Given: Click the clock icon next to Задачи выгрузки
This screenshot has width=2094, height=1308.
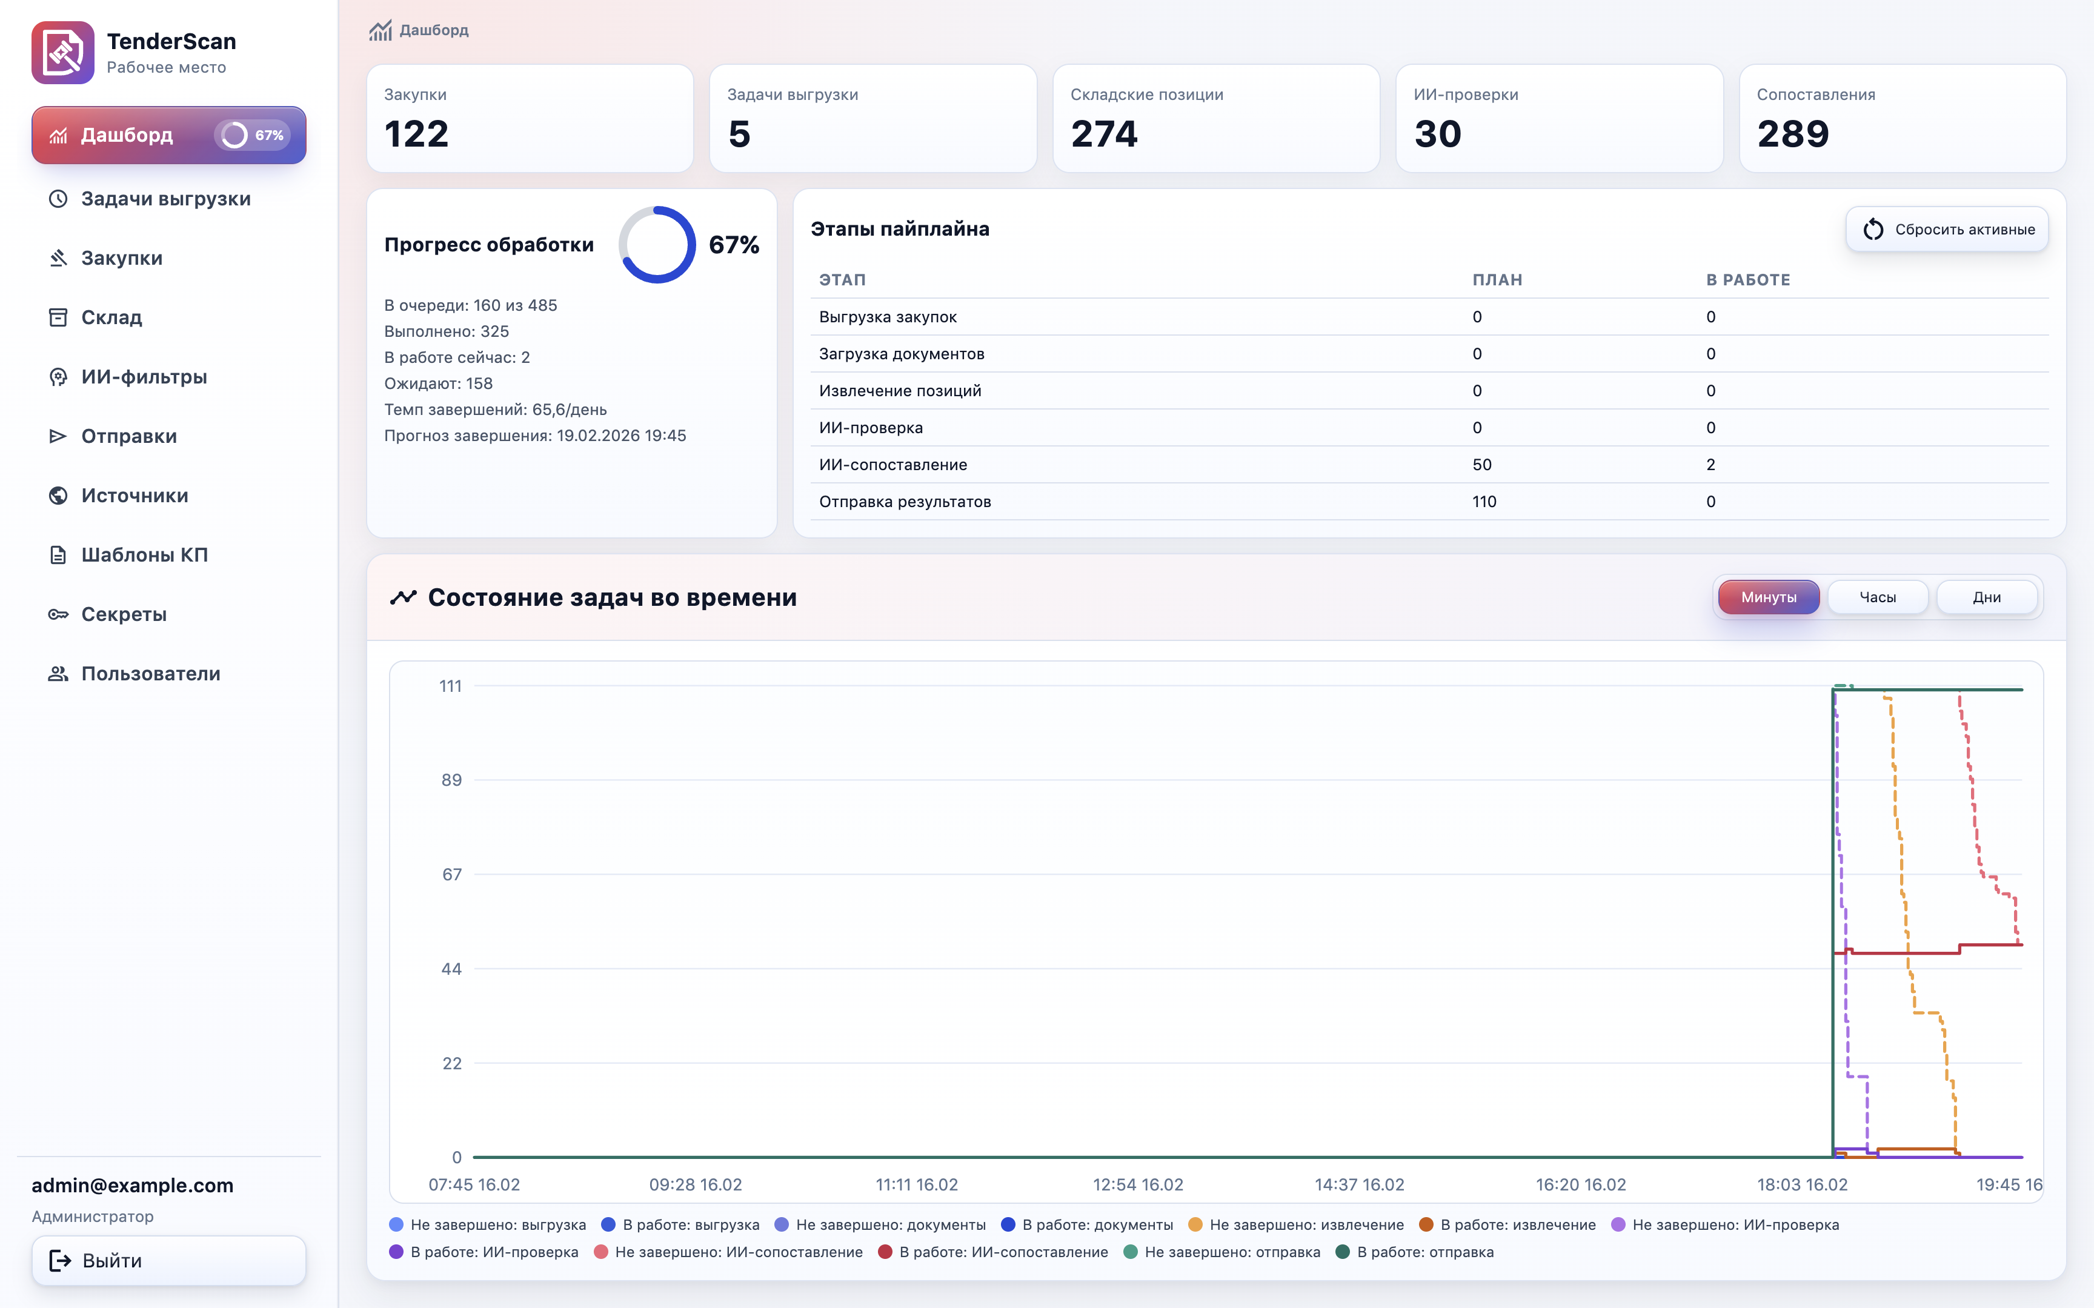Looking at the screenshot, I should tap(57, 198).
